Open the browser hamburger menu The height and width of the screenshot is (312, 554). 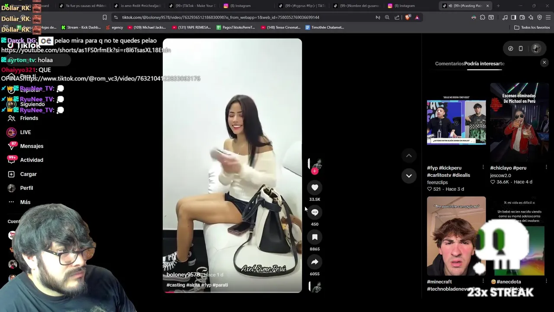[548, 17]
